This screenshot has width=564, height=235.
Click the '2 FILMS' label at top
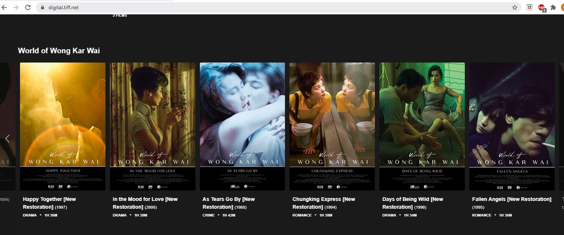[120, 16]
